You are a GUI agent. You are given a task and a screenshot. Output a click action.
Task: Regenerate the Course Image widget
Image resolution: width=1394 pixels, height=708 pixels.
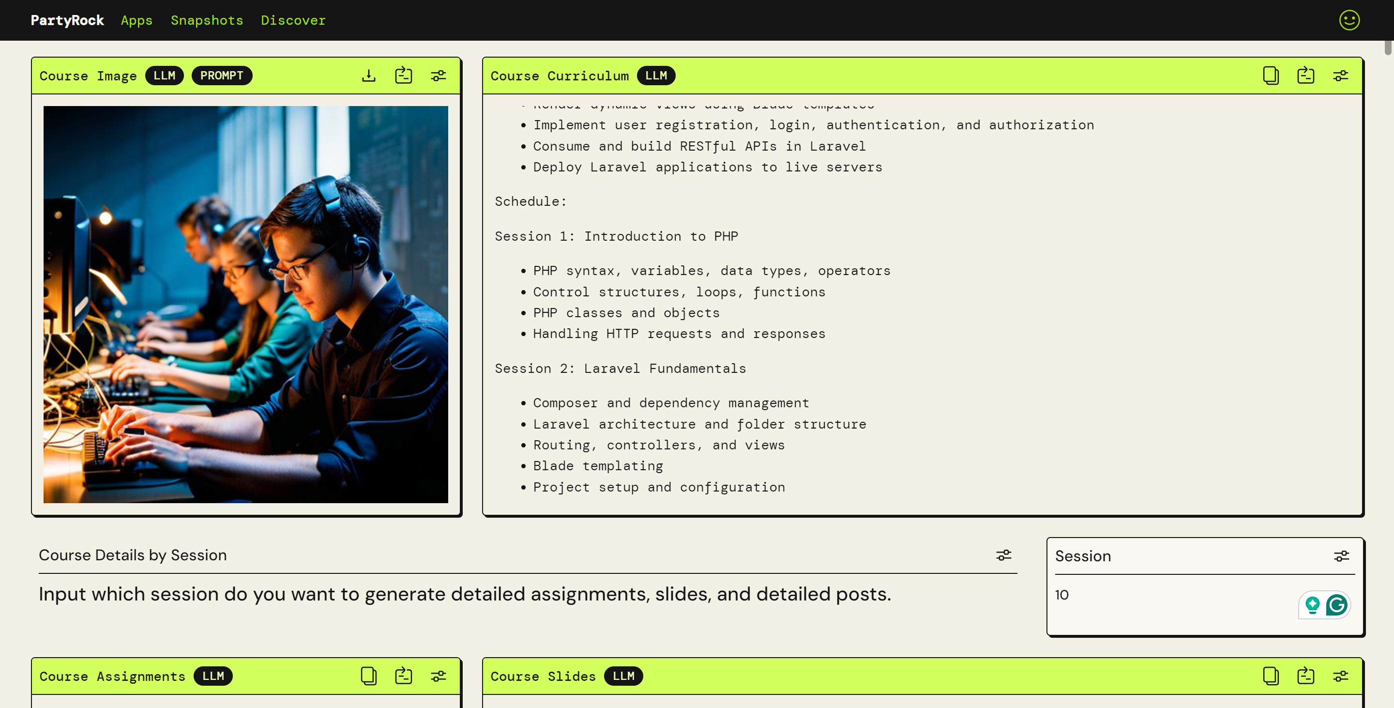(x=403, y=75)
